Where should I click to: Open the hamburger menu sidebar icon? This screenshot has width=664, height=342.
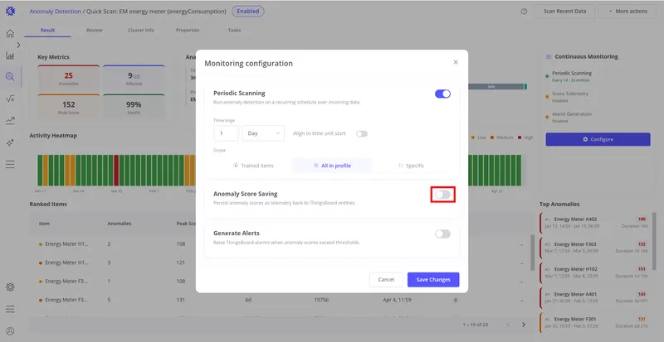pyautogui.click(x=10, y=165)
